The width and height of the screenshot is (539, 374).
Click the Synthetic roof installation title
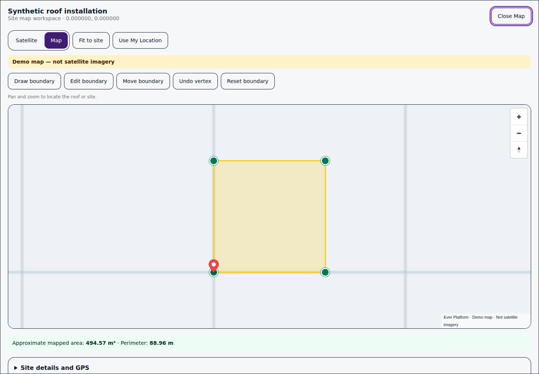point(58,11)
